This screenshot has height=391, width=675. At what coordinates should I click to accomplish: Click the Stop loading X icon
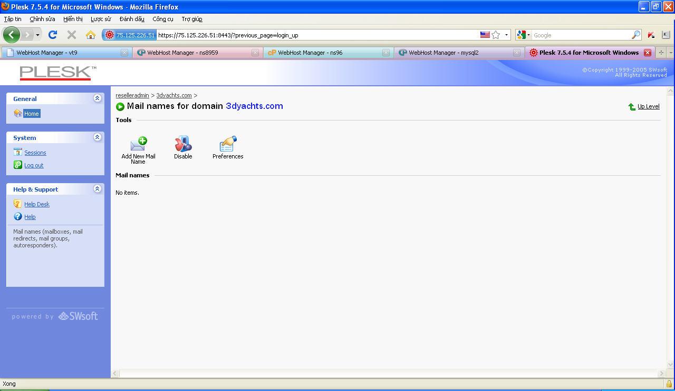(72, 35)
